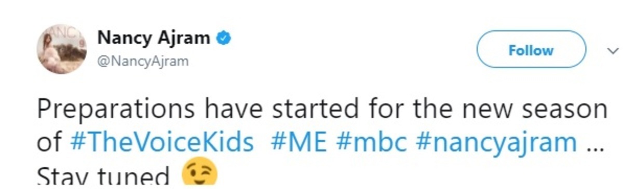623x189 pixels.
Task: Open the Nancy Ajram display name link
Action: (x=154, y=38)
